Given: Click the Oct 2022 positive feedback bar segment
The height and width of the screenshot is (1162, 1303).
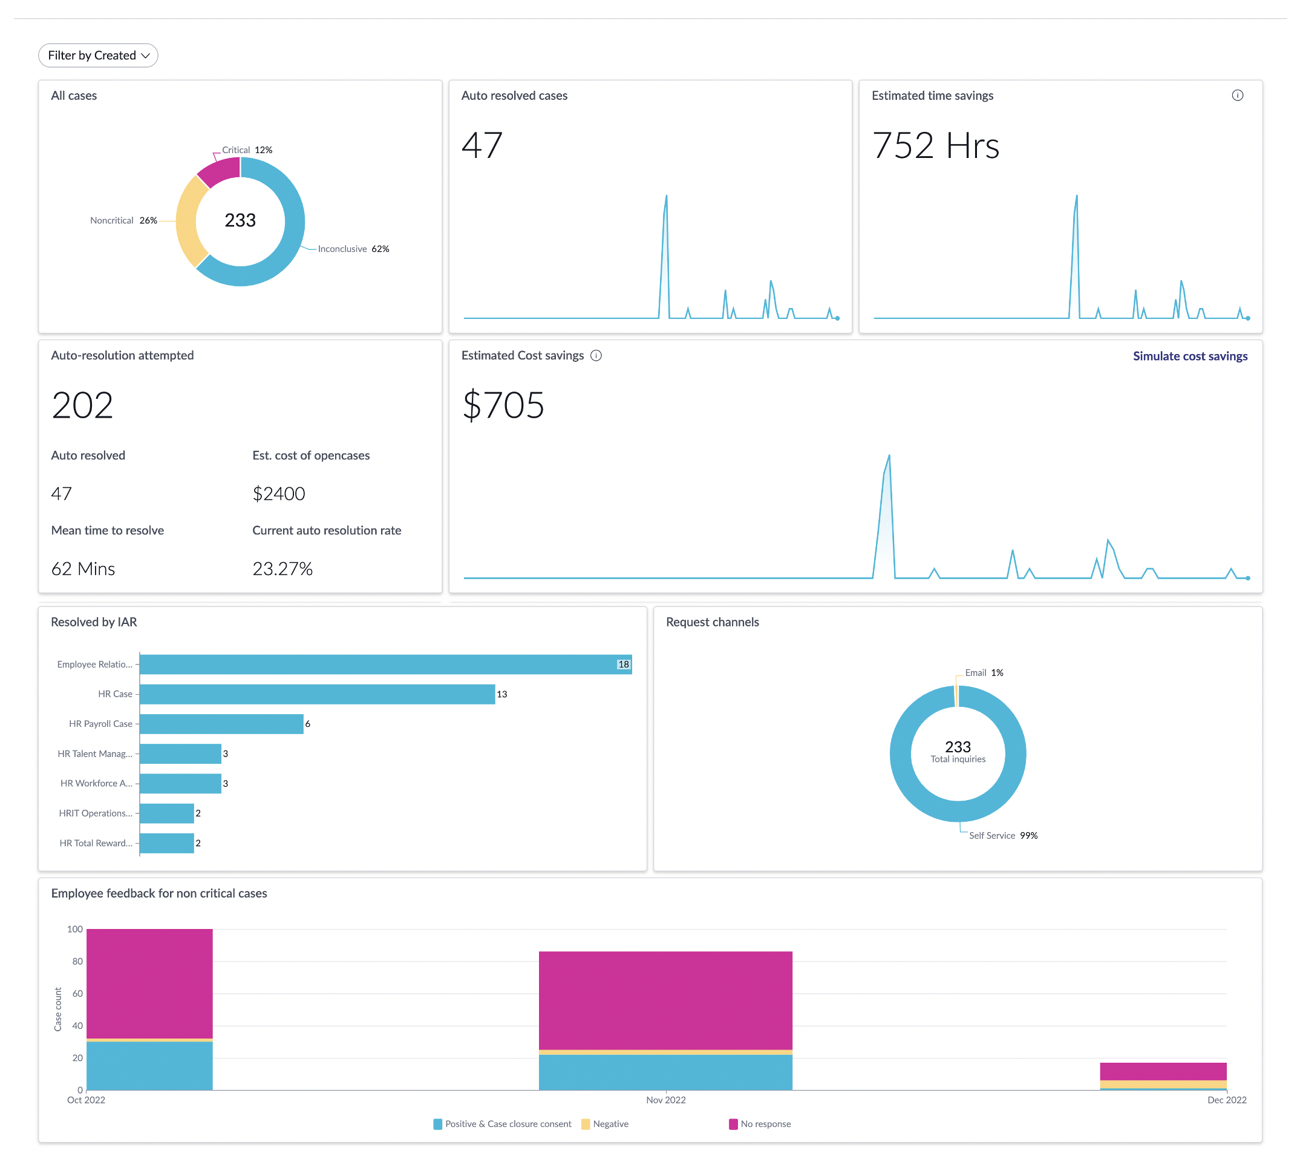Looking at the screenshot, I should click(x=149, y=1066).
